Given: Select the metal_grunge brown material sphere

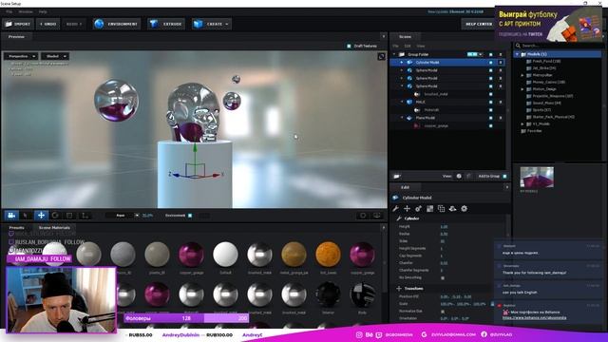Looking at the screenshot, I should point(294,255).
